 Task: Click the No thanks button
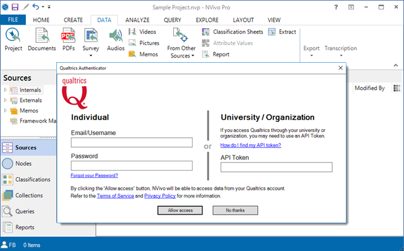point(235,210)
